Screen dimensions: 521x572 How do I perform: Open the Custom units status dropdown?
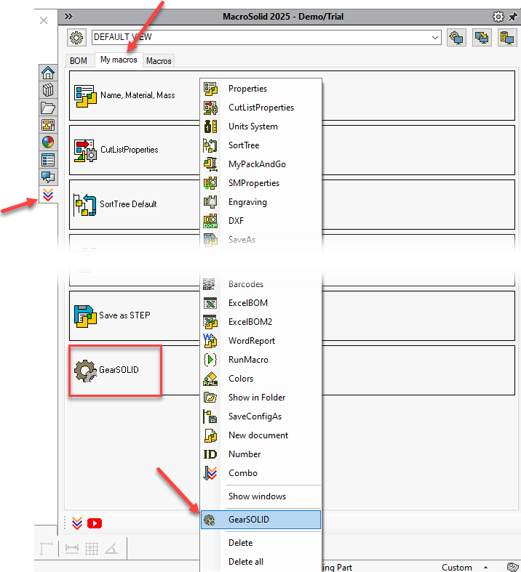[464, 567]
